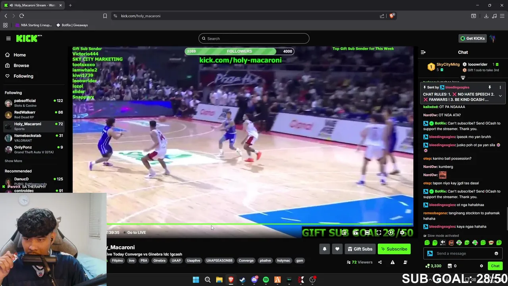This screenshot has width=508, height=286.
Task: Select the gsm tag
Action: click(x=300, y=261)
